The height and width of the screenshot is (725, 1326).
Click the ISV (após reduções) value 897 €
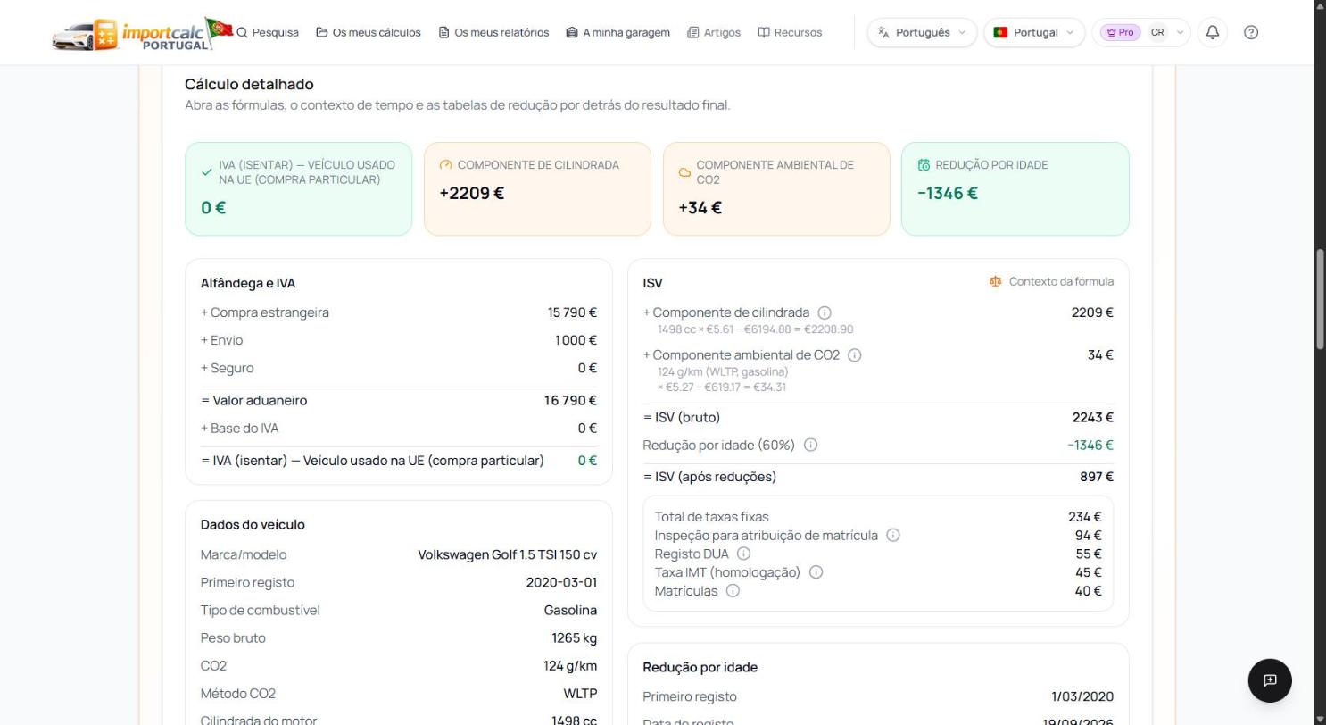[1097, 477]
